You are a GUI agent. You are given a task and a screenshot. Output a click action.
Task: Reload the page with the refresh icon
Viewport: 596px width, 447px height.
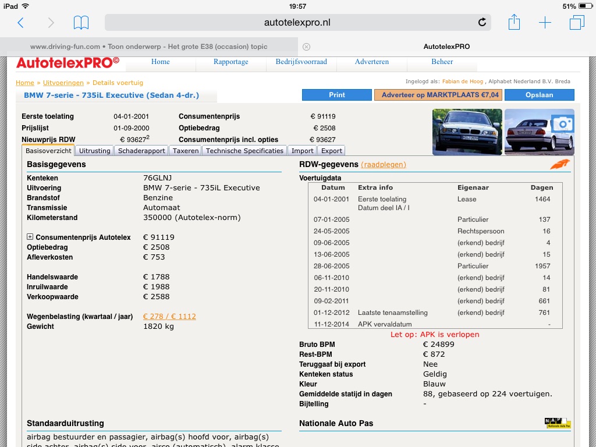(482, 23)
